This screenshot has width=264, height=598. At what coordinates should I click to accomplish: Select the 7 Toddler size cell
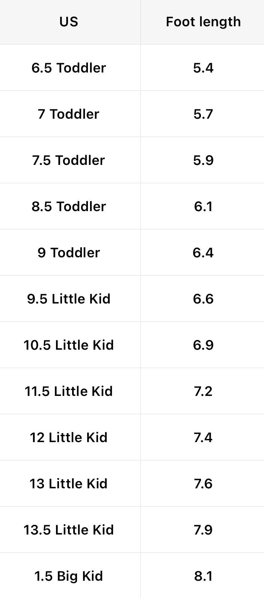tap(69, 114)
